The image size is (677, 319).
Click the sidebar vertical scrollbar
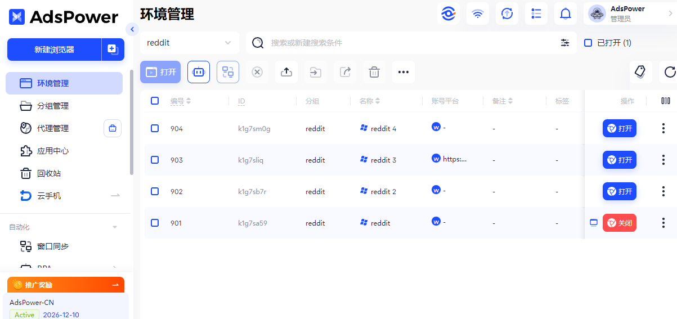tap(132, 122)
